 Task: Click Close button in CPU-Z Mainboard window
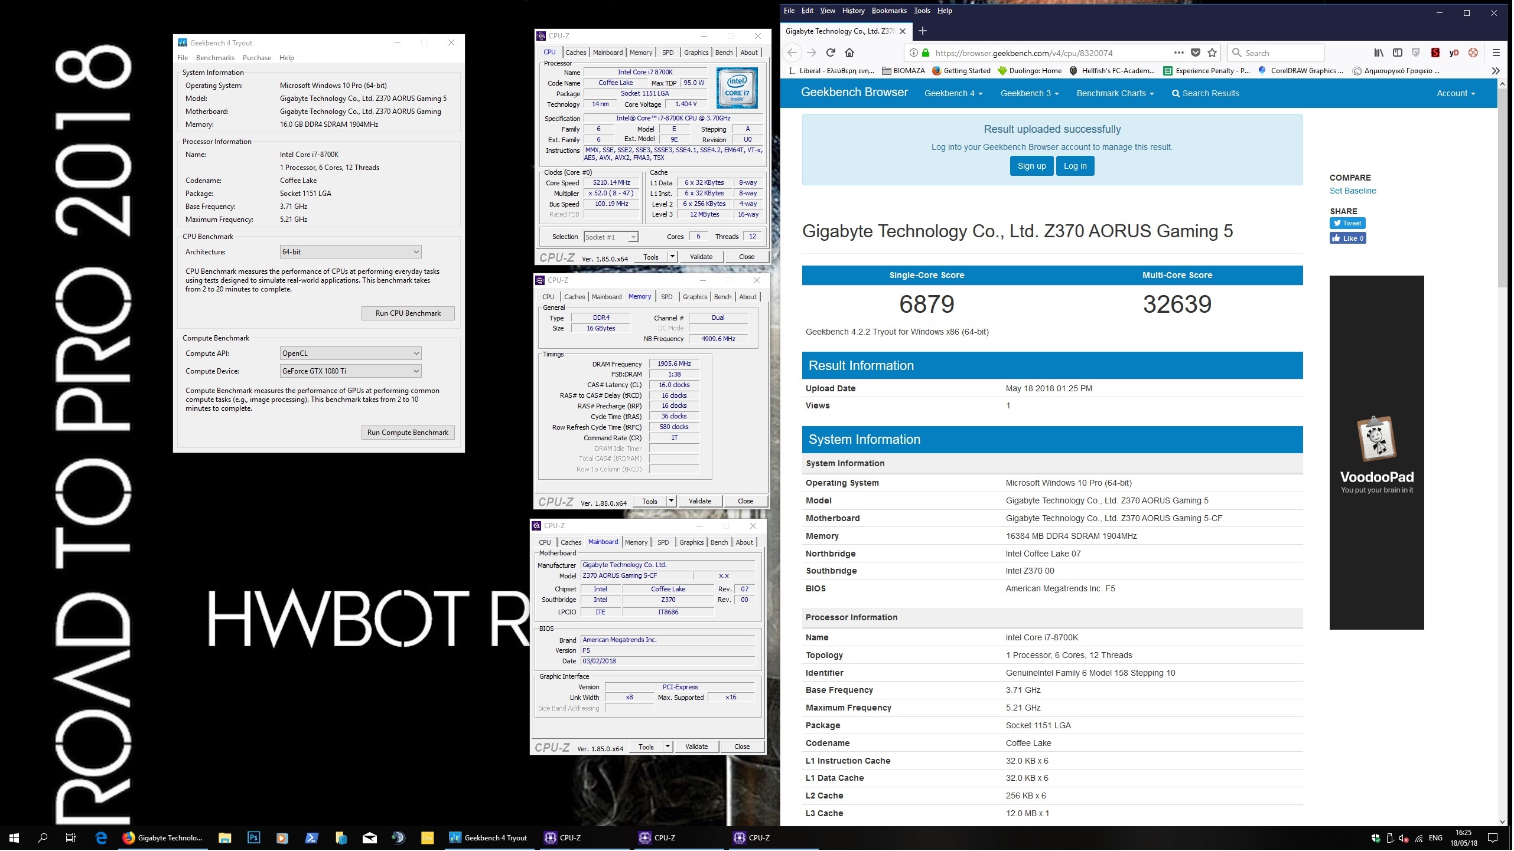click(x=743, y=747)
